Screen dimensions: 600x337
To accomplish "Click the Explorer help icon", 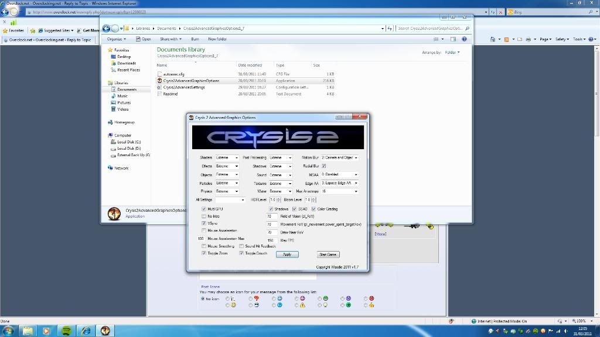I will [464, 39].
